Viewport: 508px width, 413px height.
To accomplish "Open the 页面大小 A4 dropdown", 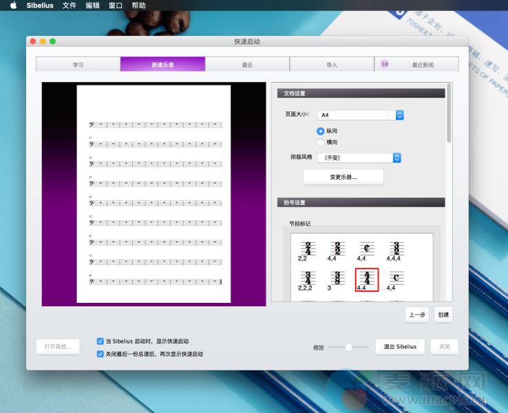I will point(361,115).
